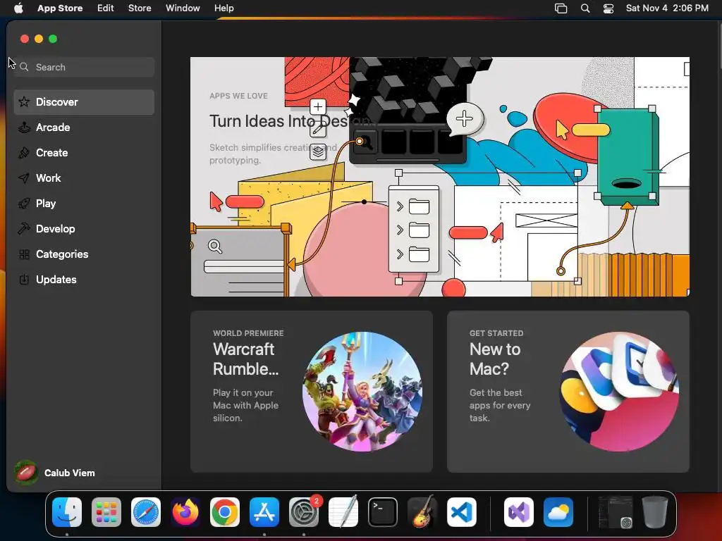Open TextEdit from the Dock

tap(343, 512)
